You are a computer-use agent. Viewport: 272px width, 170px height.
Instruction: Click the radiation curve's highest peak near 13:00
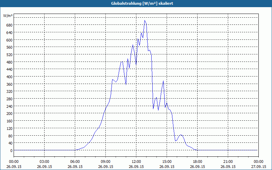tap(145, 20)
